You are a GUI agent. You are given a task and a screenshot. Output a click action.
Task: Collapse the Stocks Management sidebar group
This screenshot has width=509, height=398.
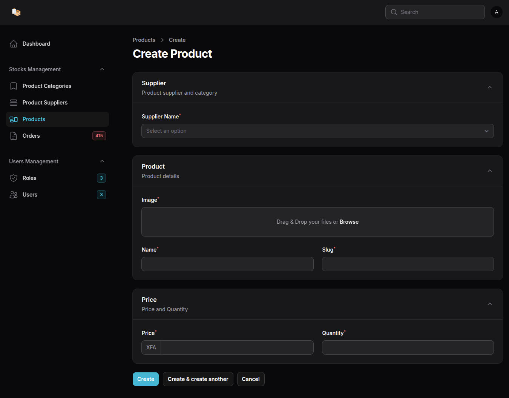102,69
